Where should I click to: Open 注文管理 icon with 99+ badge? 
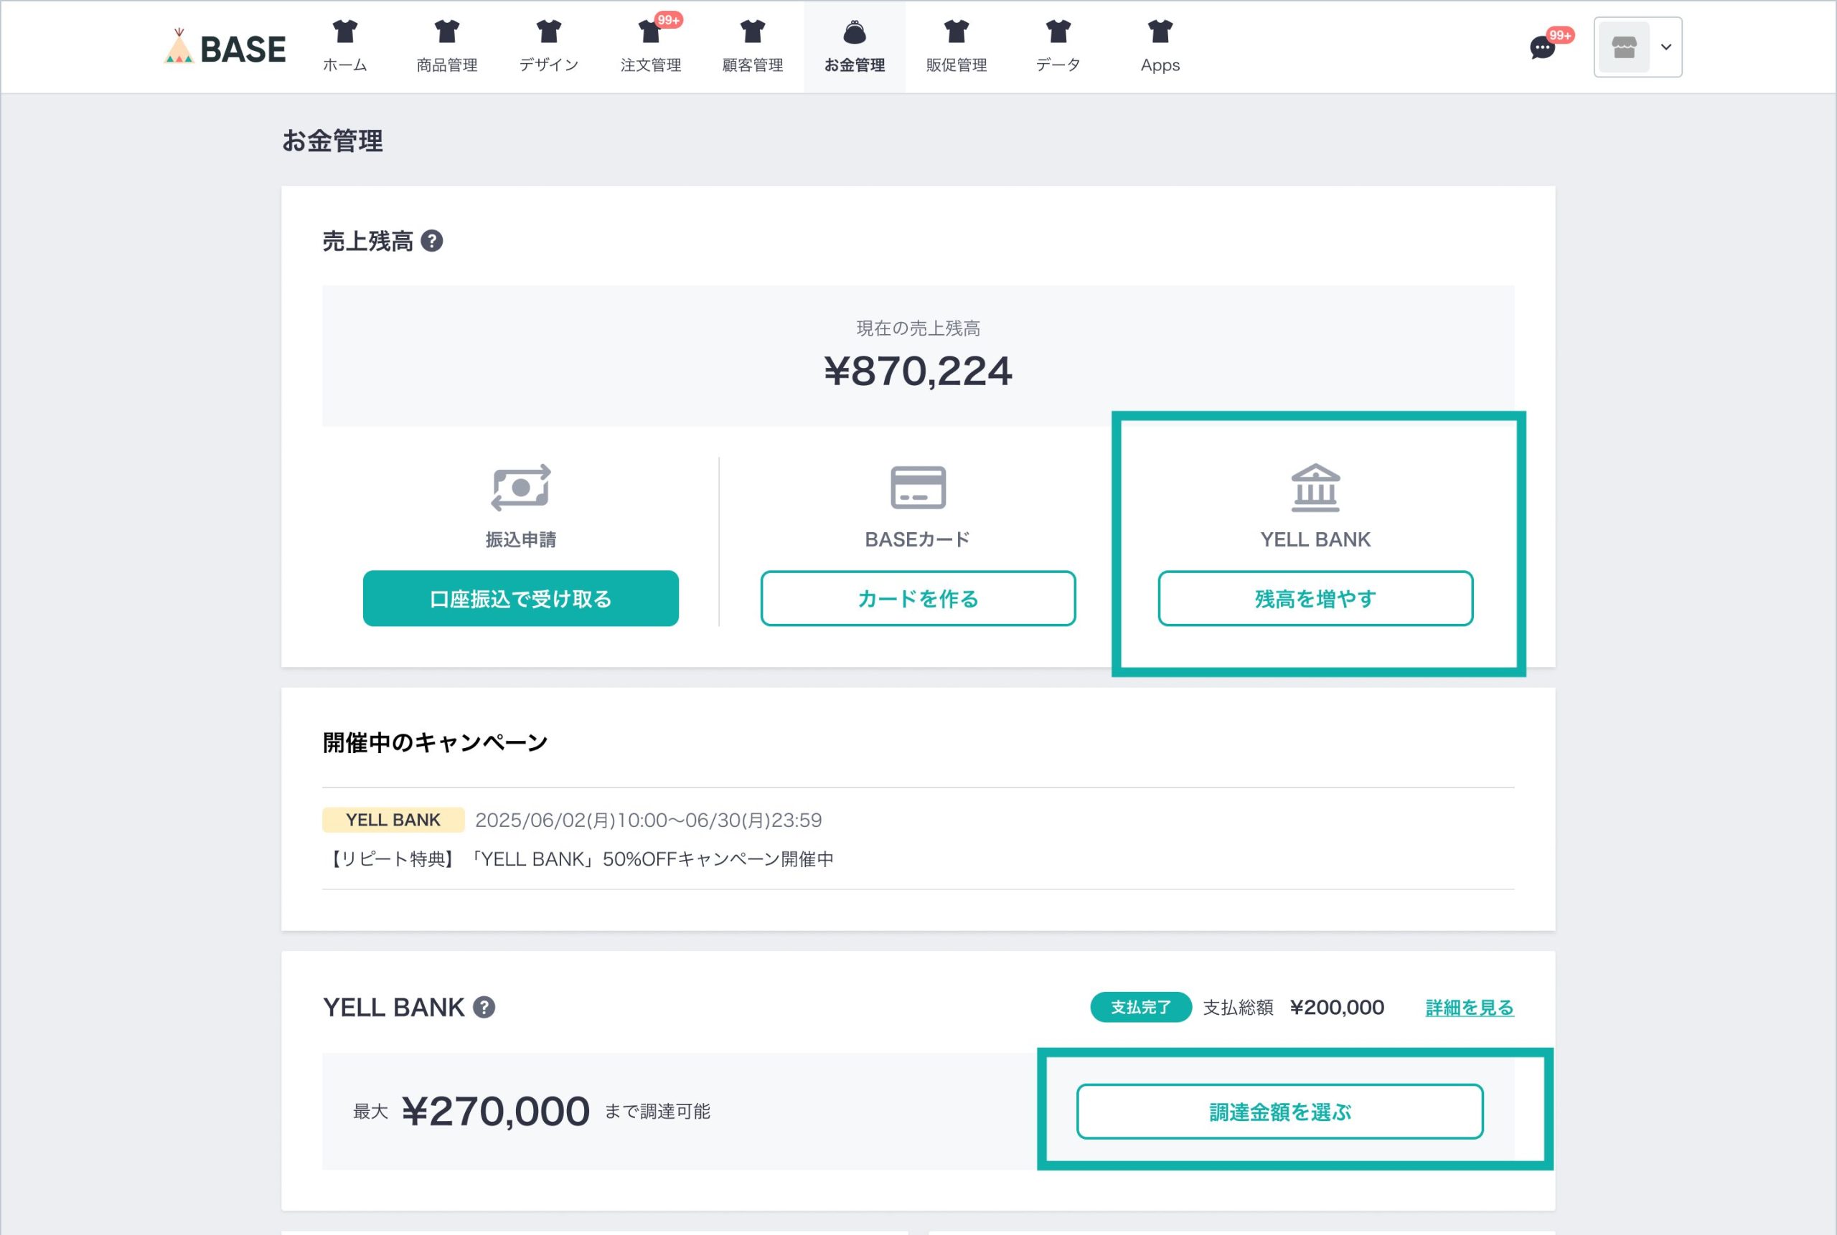651,32
